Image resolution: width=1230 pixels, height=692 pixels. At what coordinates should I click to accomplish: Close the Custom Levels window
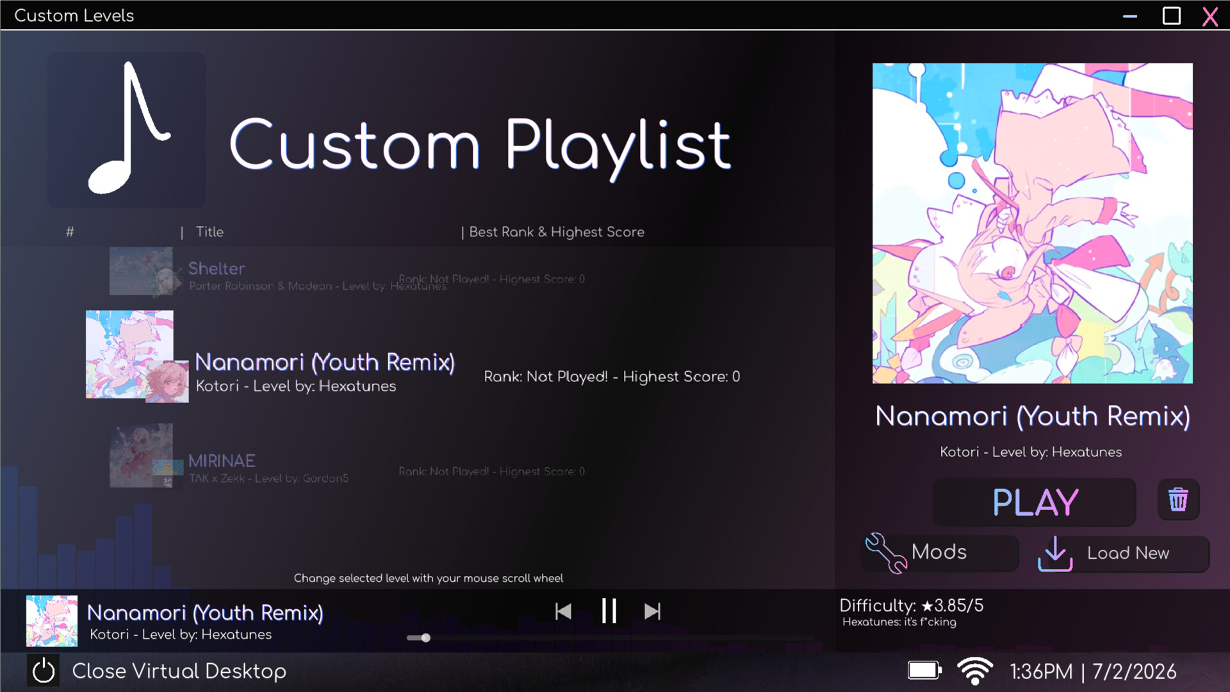click(1210, 16)
